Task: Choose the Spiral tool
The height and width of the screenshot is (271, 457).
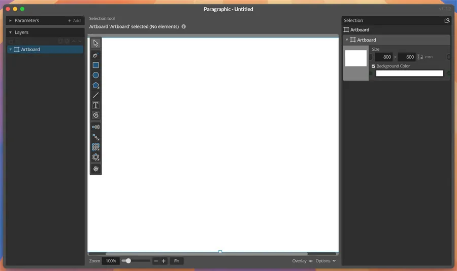Action: [x=95, y=115]
